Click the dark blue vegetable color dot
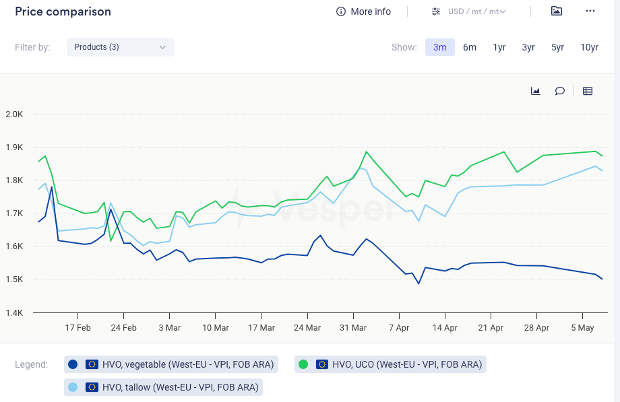The height and width of the screenshot is (402, 620). pyautogui.click(x=74, y=364)
